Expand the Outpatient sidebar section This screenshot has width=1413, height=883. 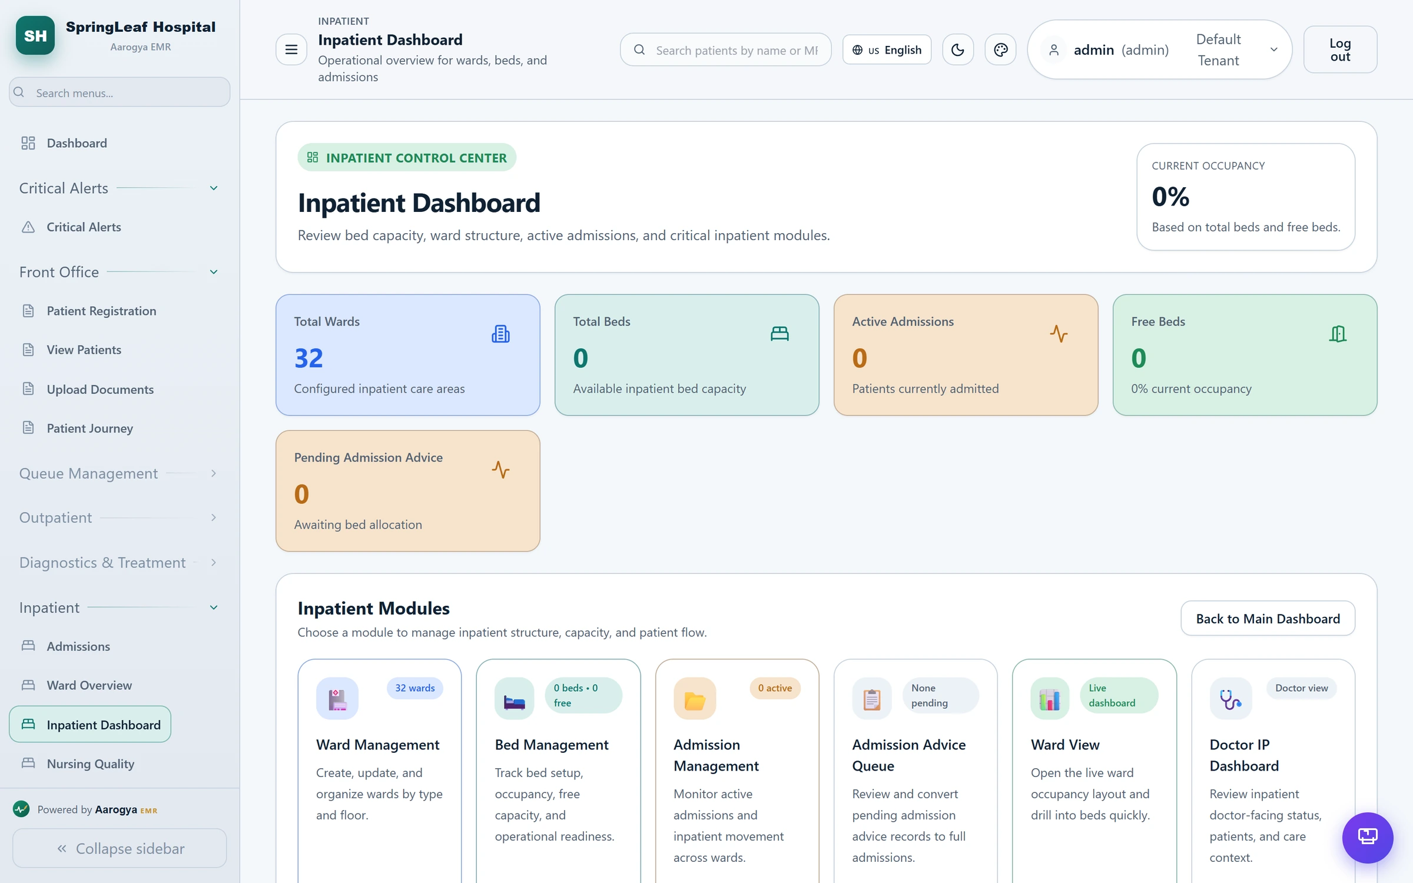point(119,517)
